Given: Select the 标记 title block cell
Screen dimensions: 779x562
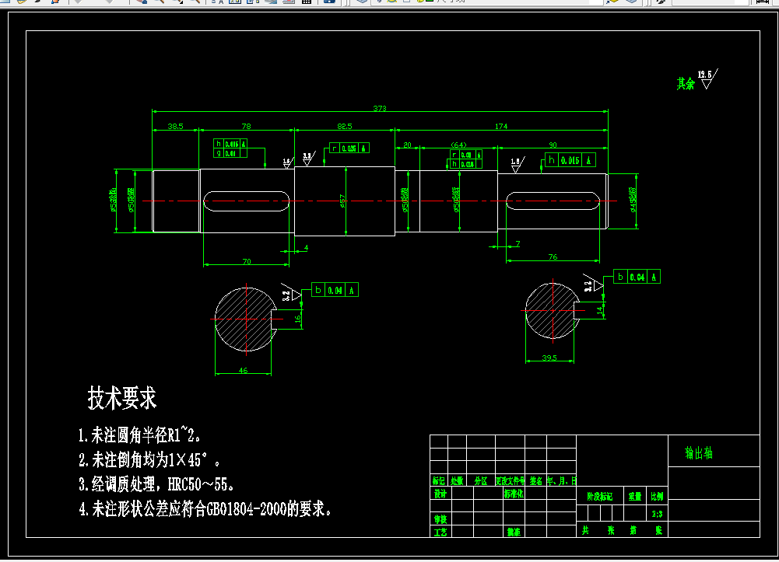Looking at the screenshot, I should (439, 480).
